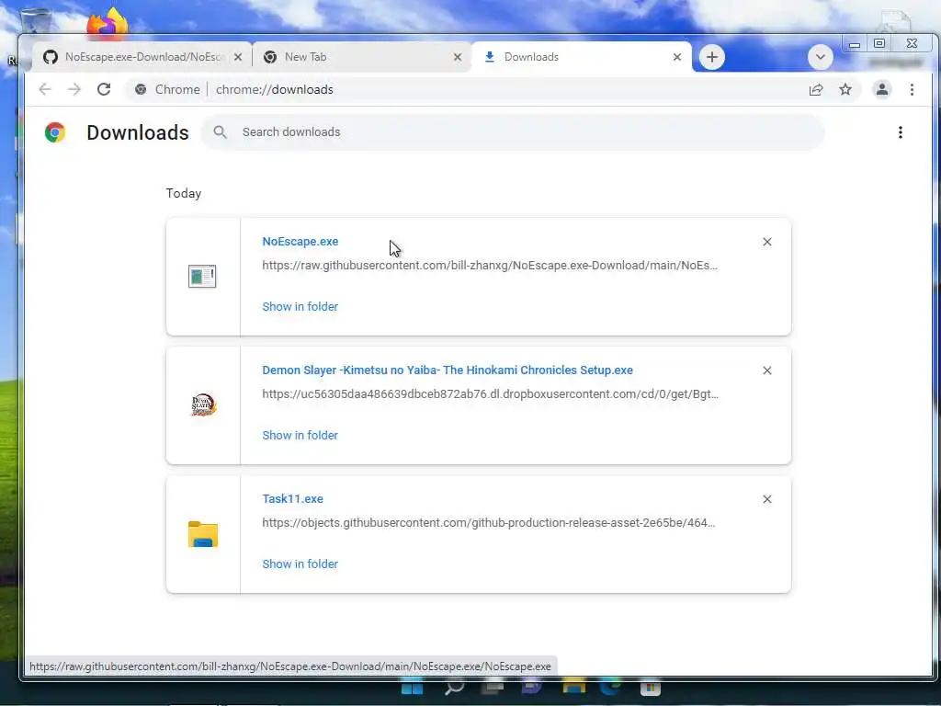Show NoEscape.exe in folder
941x706 pixels.
pyautogui.click(x=300, y=307)
